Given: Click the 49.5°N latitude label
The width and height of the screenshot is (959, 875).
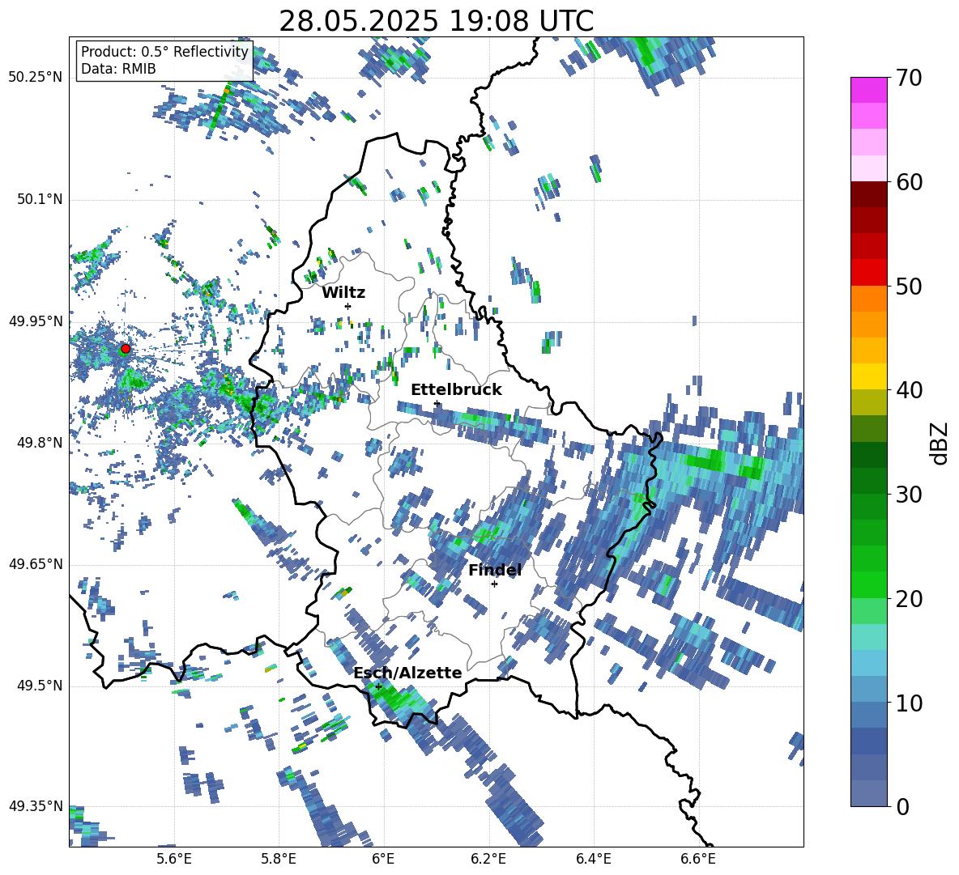Looking at the screenshot, I should [40, 685].
